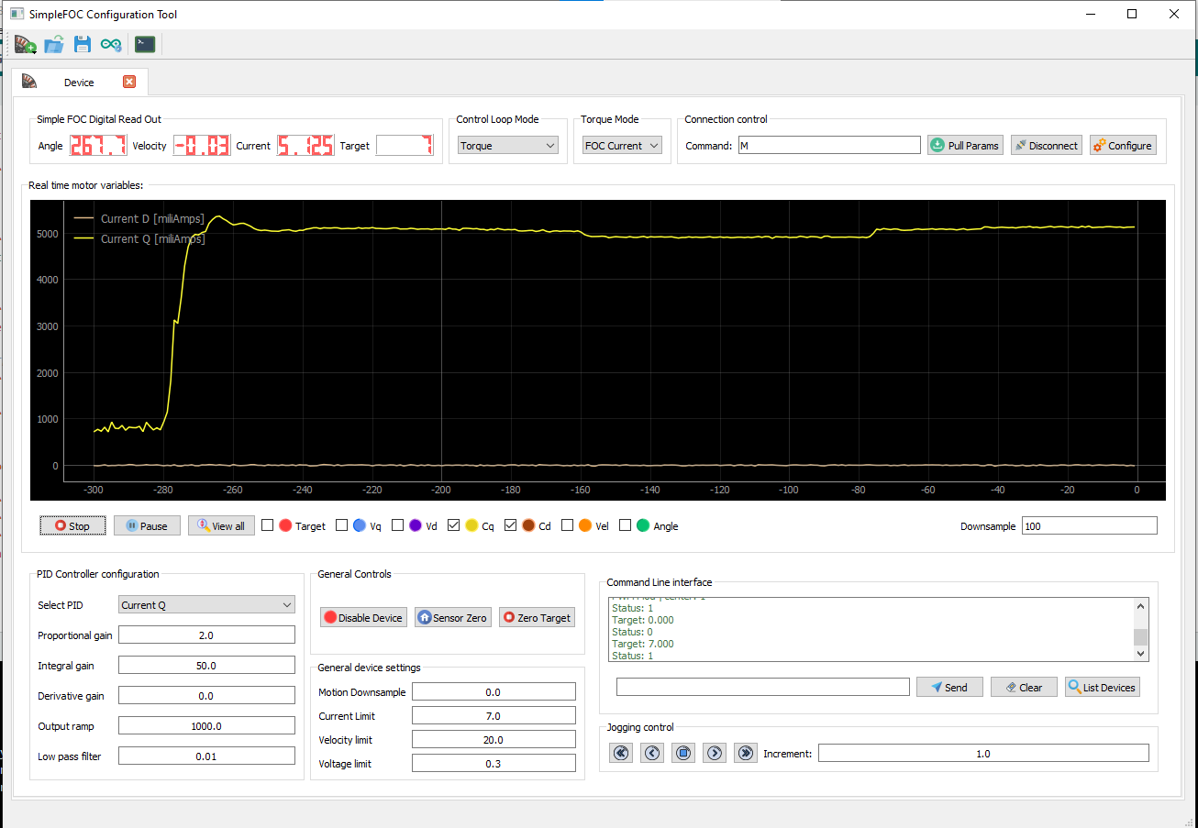
Task: Click the Voltage limit field
Action: click(x=494, y=763)
